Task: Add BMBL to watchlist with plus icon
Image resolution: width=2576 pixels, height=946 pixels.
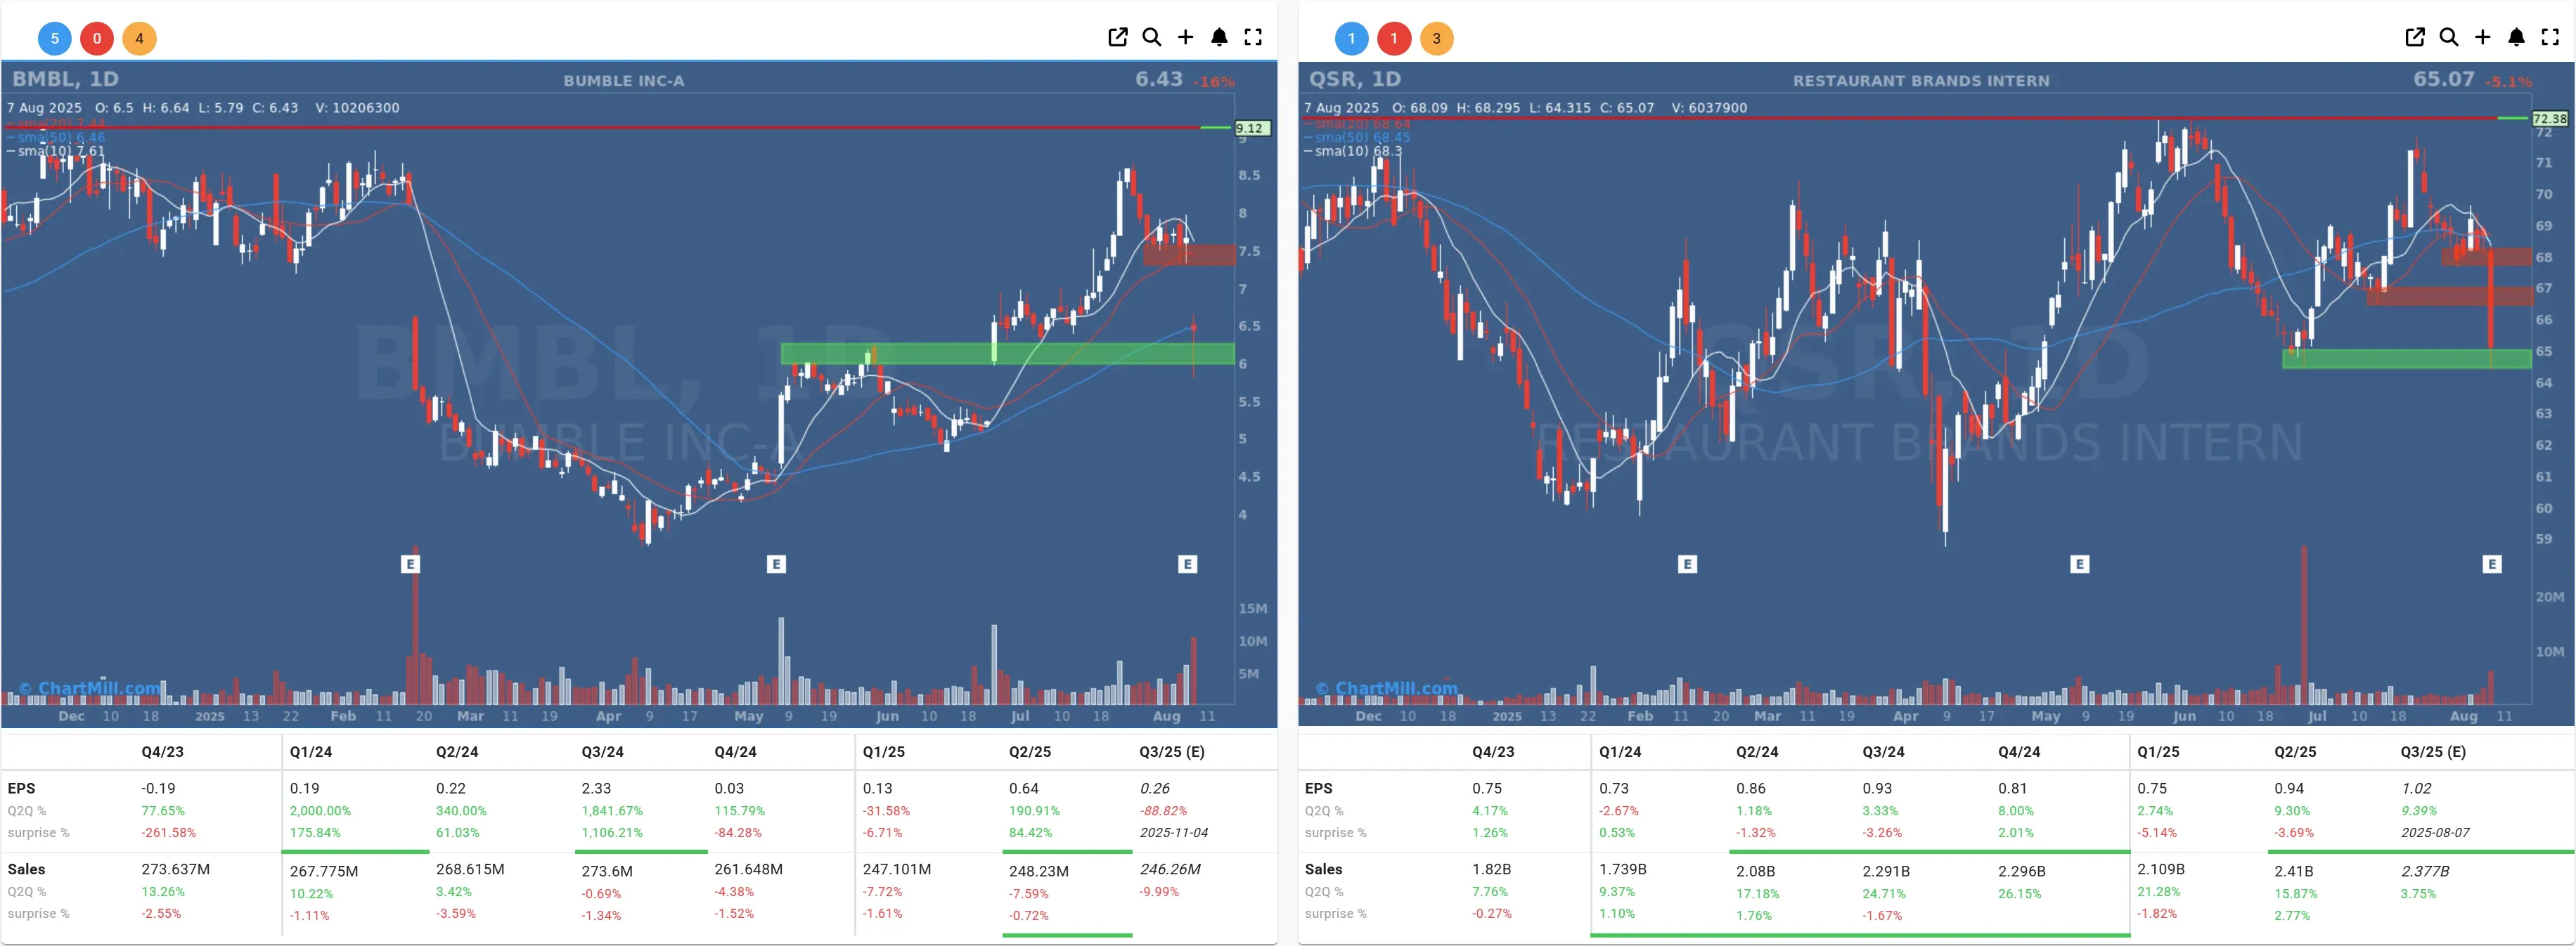Action: click(x=1185, y=37)
